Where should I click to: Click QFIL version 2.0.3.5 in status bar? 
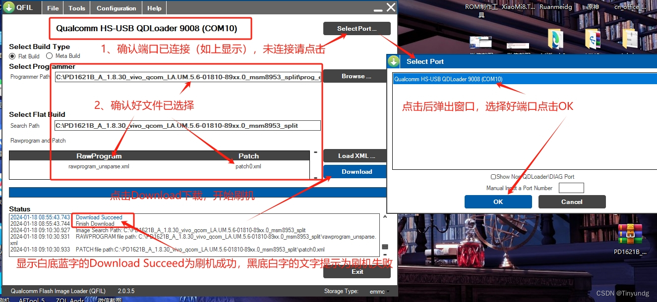tap(126, 291)
